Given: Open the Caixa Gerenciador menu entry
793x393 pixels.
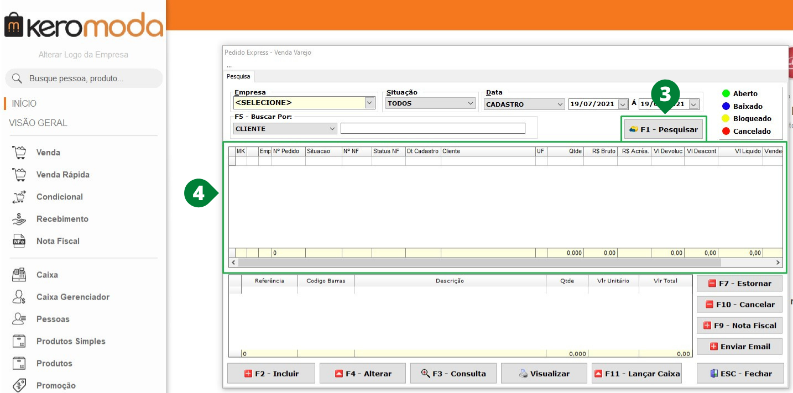Looking at the screenshot, I should pyautogui.click(x=73, y=297).
